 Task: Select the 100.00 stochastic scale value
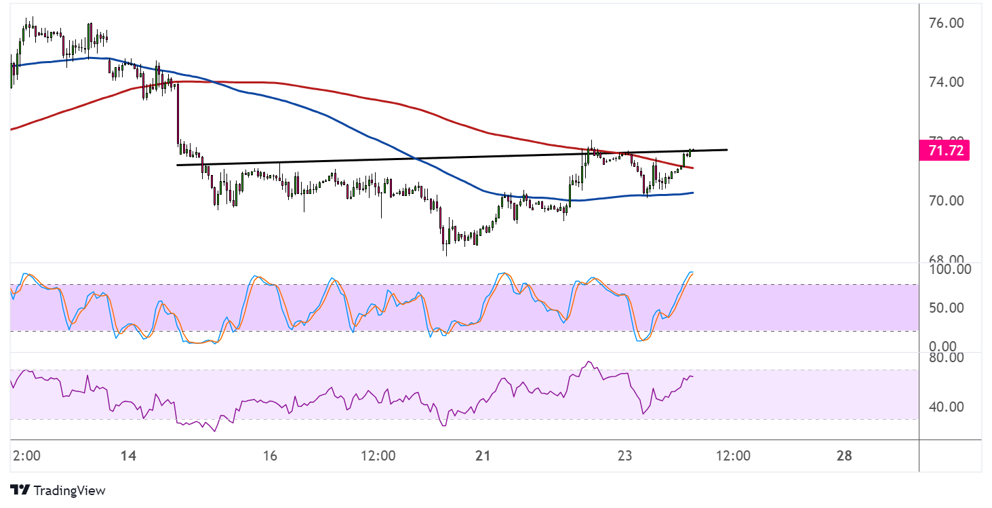click(949, 269)
